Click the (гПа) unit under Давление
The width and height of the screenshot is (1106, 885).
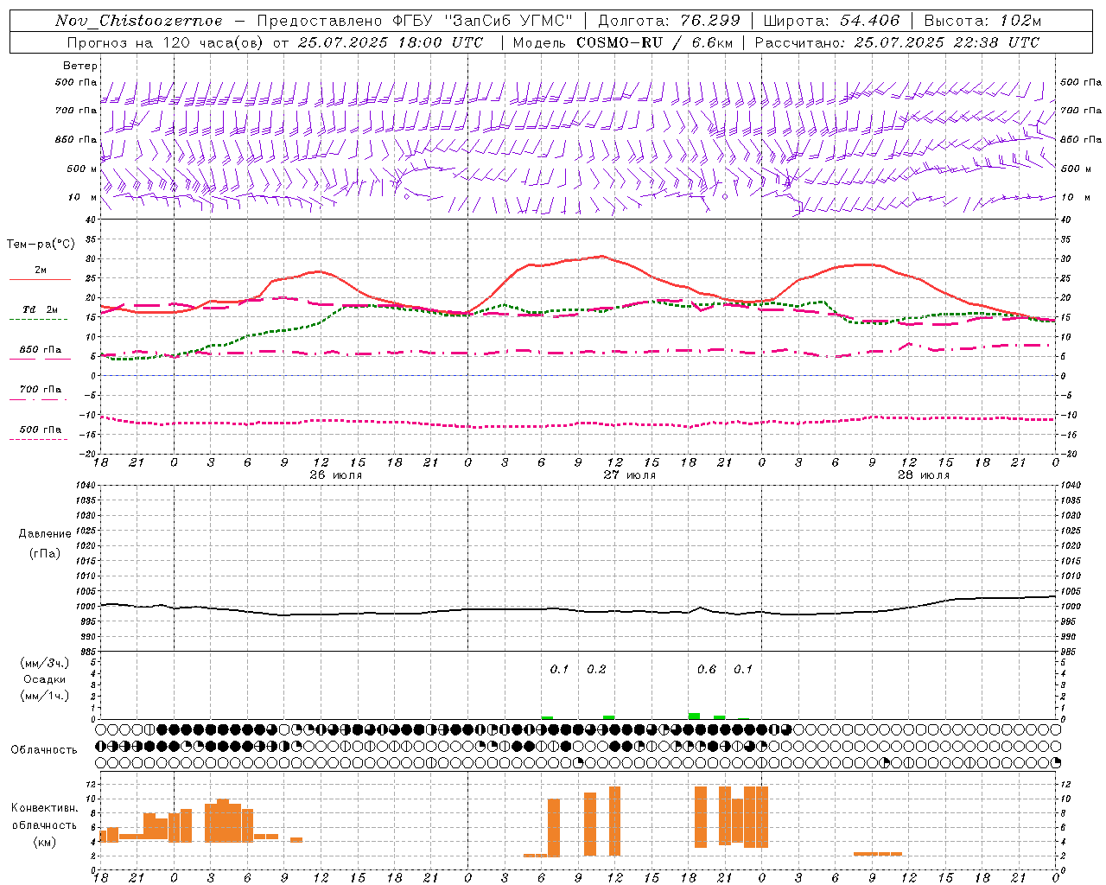(45, 553)
